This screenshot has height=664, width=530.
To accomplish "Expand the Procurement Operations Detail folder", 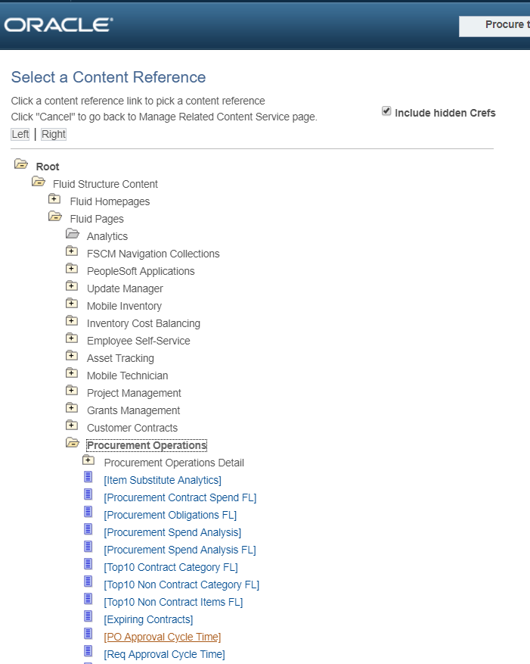I will pyautogui.click(x=88, y=460).
